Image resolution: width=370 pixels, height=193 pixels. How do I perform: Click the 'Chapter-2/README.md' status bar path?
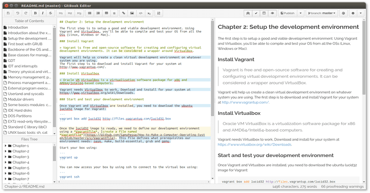pyautogui.click(x=24, y=187)
